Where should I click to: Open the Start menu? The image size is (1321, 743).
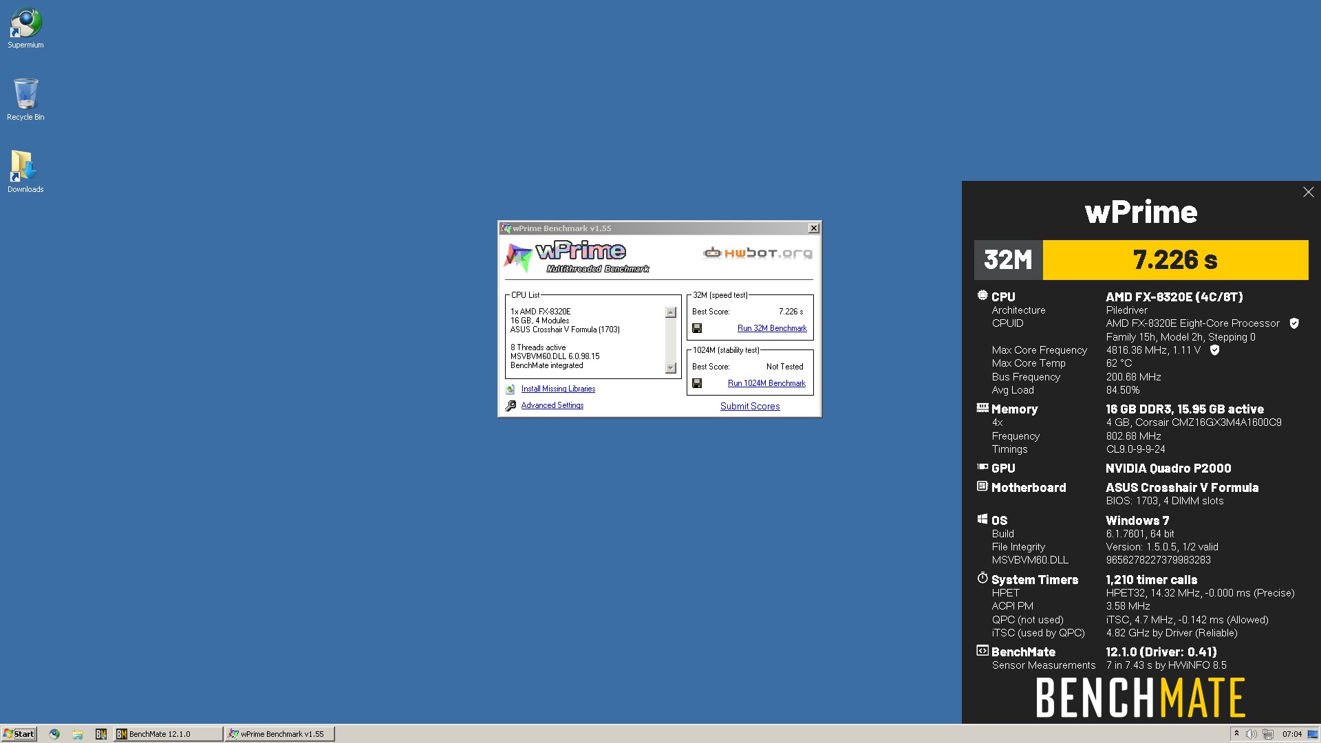(x=19, y=734)
